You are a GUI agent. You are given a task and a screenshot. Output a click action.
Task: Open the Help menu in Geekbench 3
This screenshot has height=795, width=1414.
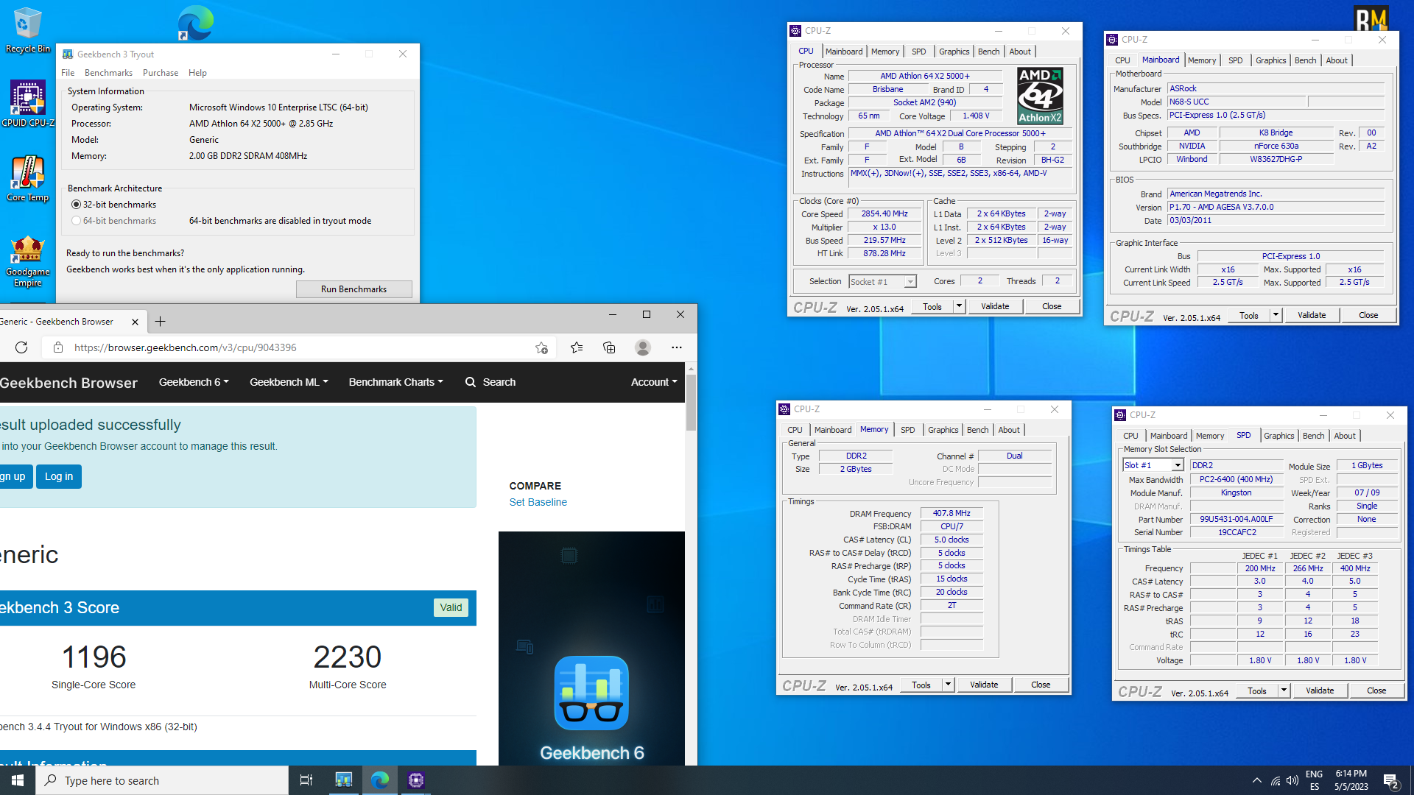pos(197,73)
